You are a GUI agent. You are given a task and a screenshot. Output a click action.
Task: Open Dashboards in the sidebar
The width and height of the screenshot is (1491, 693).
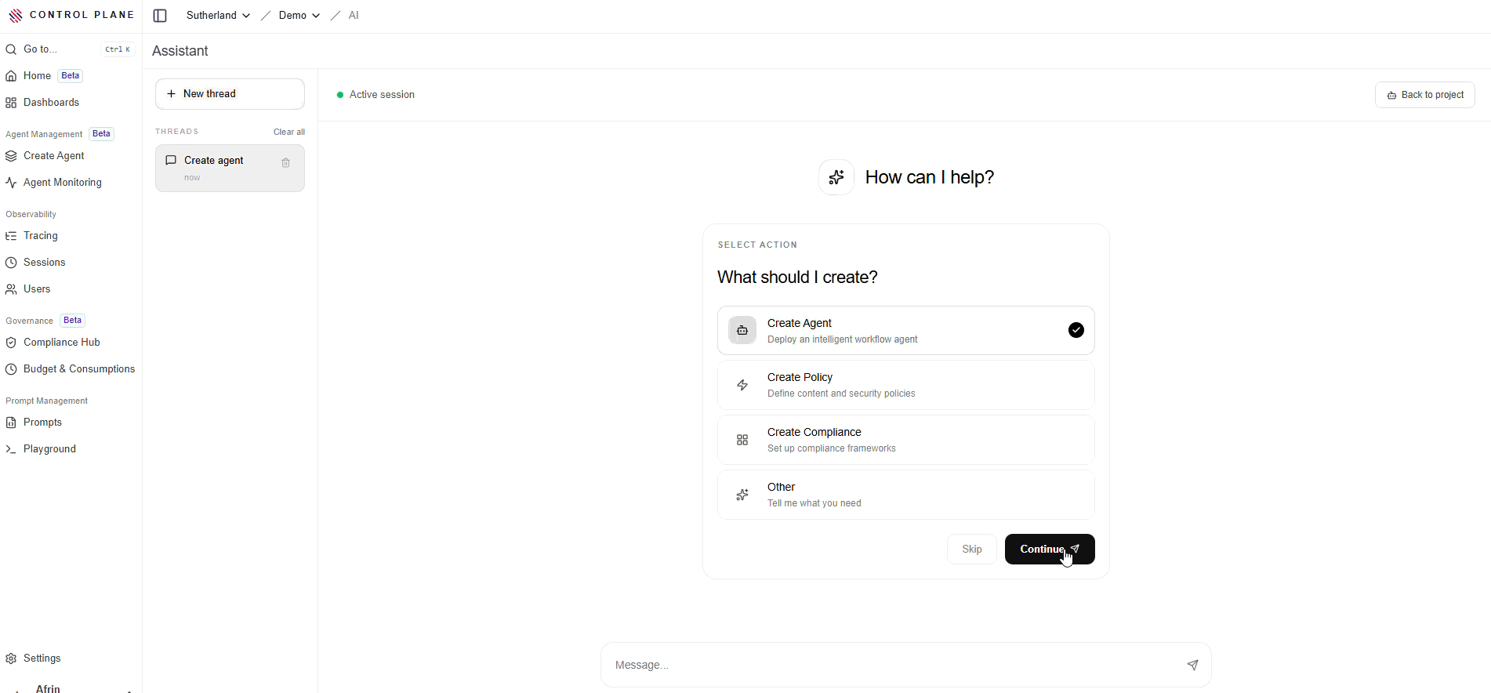(x=51, y=103)
